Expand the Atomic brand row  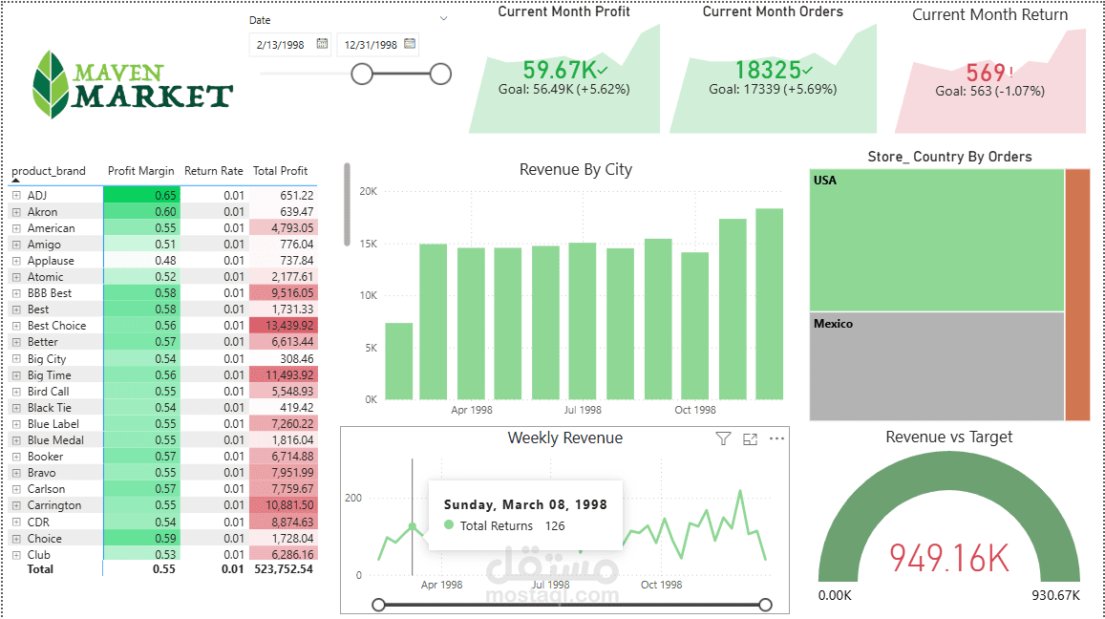click(16, 276)
